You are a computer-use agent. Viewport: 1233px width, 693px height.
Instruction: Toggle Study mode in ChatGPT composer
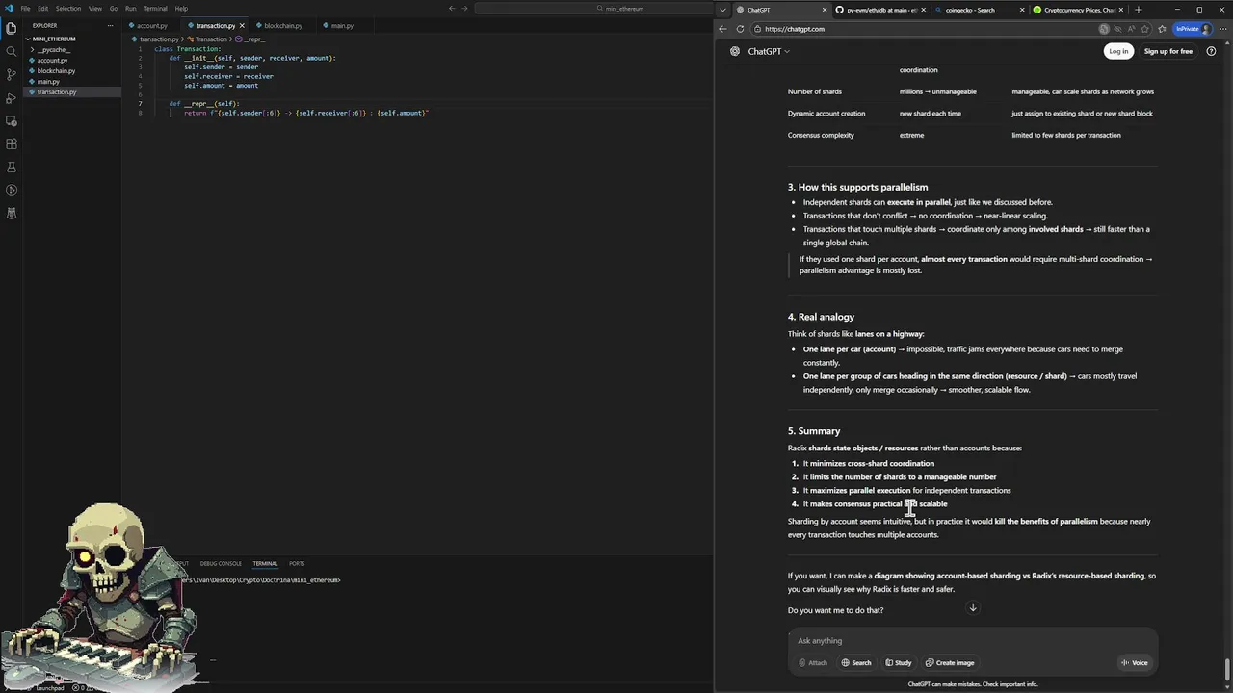click(898, 662)
